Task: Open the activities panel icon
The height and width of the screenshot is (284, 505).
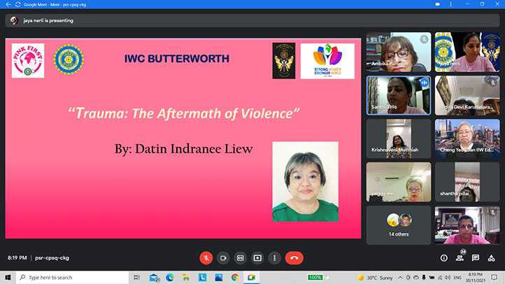Action: pyautogui.click(x=492, y=258)
